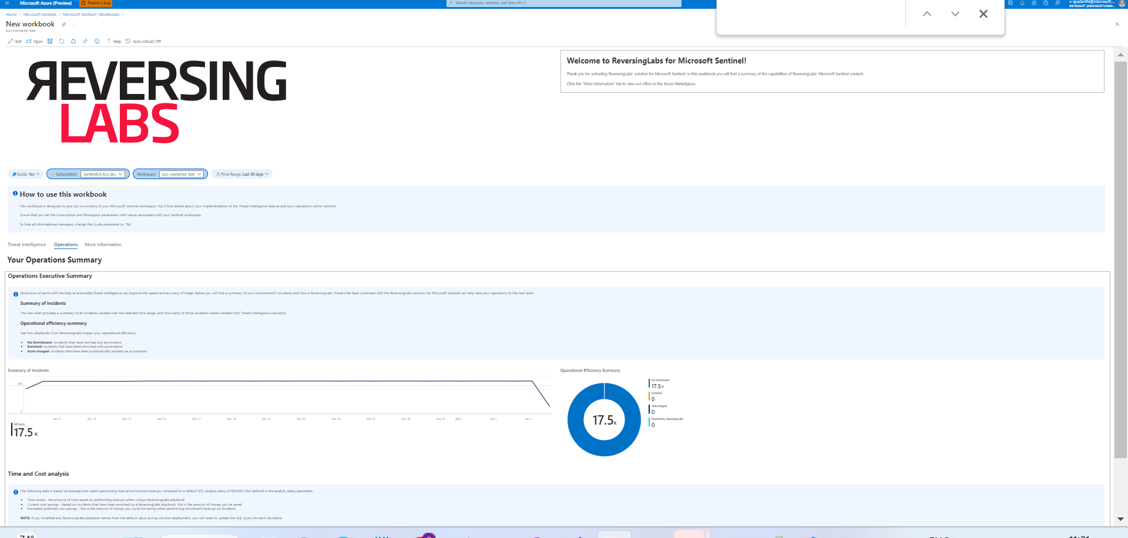
Task: Open the Azure portal hamburger menu
Action: [7, 3]
